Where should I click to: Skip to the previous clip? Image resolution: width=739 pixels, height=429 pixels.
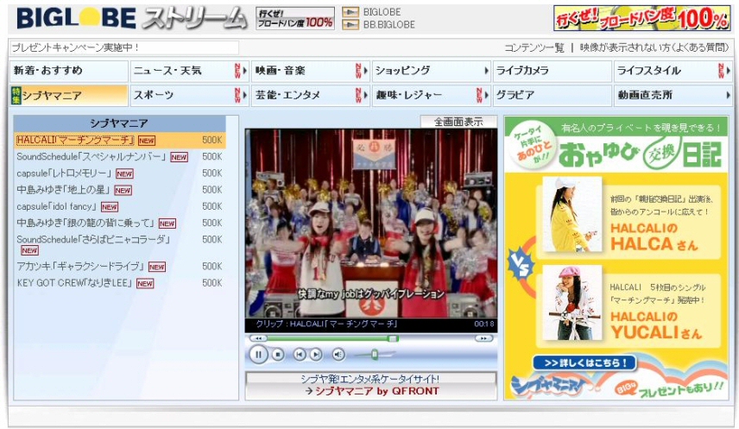[x=299, y=355]
